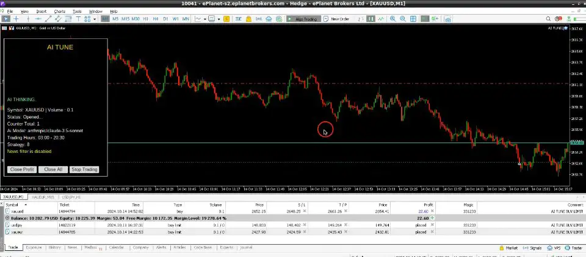Switch to the History tab
586x257 pixels.
pyautogui.click(x=54, y=248)
